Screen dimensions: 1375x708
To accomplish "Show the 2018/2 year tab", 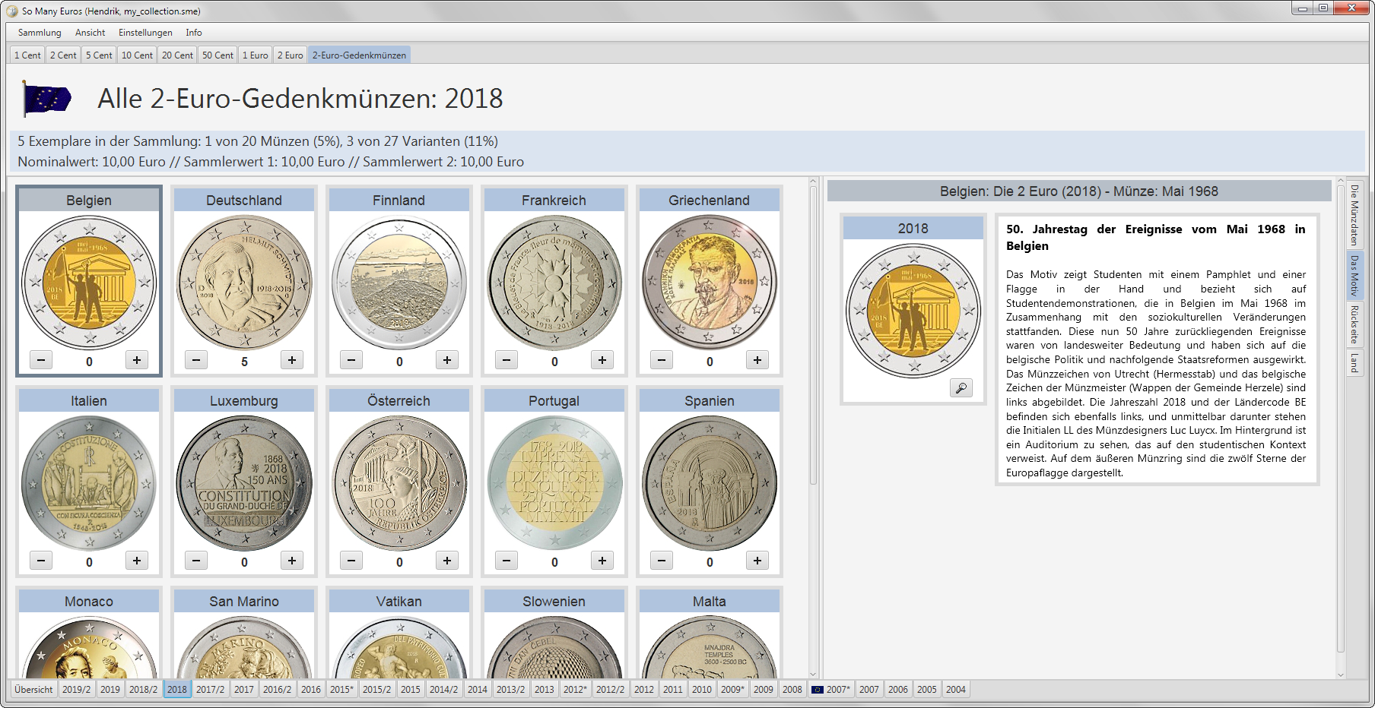I will click(x=144, y=690).
